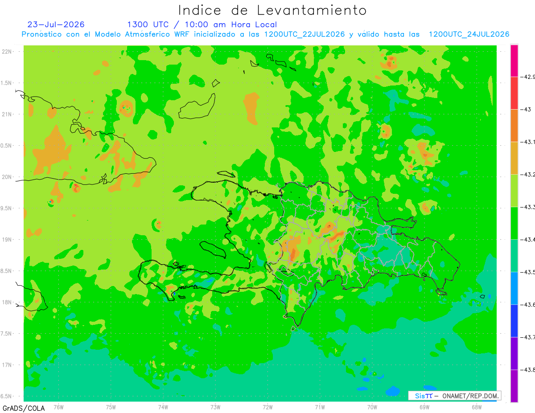Click '1200UTC_22JUL2026' initialization time text
Viewport: 535px width, 413px height.
click(305, 34)
